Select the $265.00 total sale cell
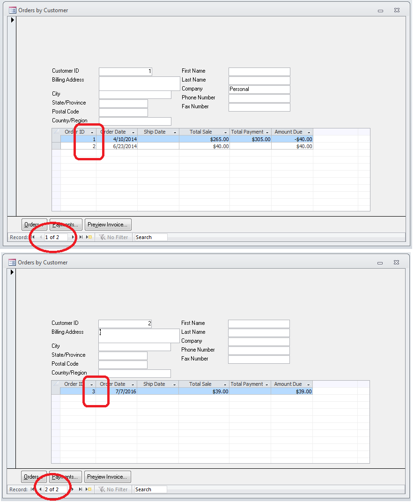The height and width of the screenshot is (503, 414). 205,139
